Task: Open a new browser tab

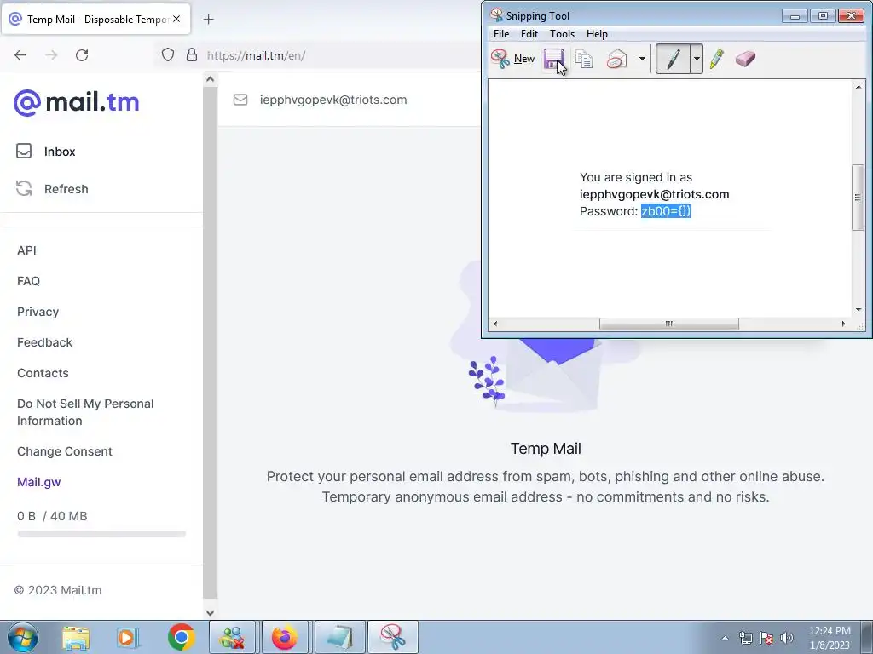Action: click(208, 20)
